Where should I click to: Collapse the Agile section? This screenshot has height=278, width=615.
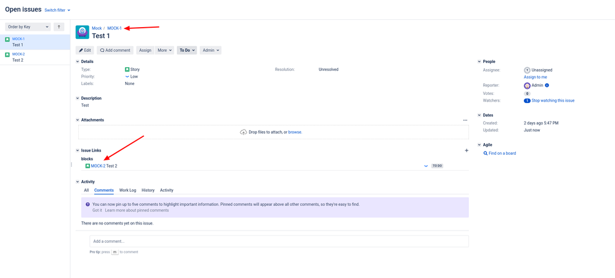pyautogui.click(x=479, y=145)
